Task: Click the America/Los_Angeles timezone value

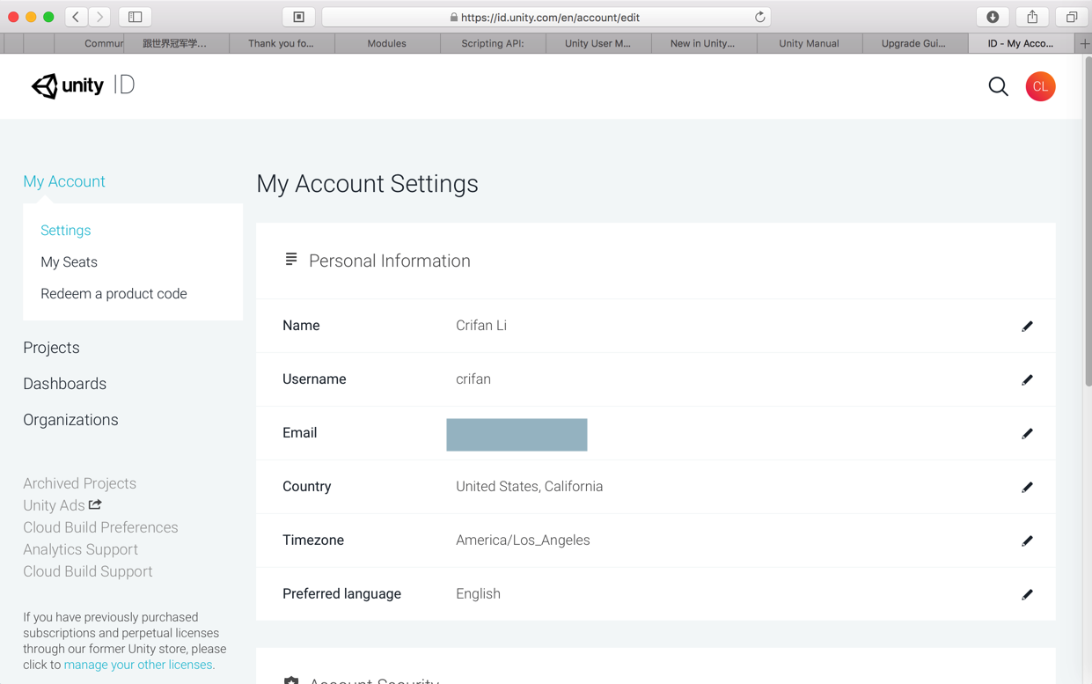Action: pyautogui.click(x=523, y=541)
